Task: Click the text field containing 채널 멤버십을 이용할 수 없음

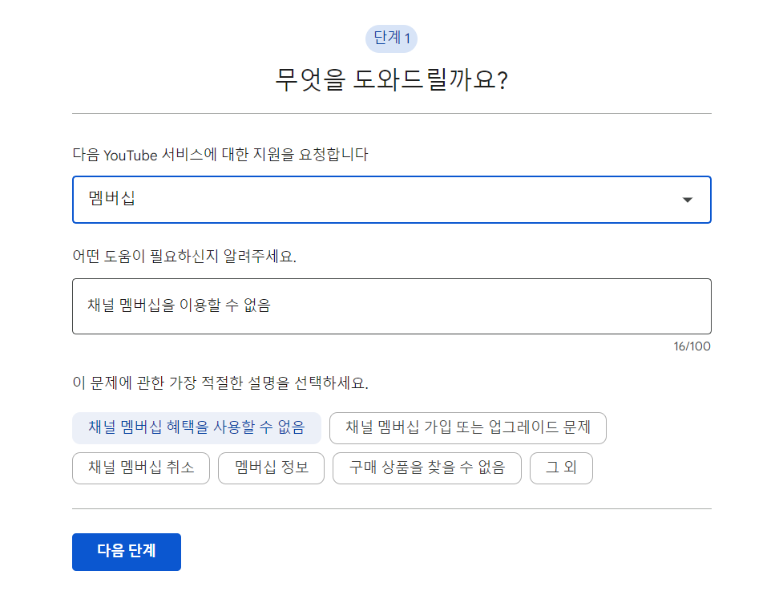Action: 391,306
